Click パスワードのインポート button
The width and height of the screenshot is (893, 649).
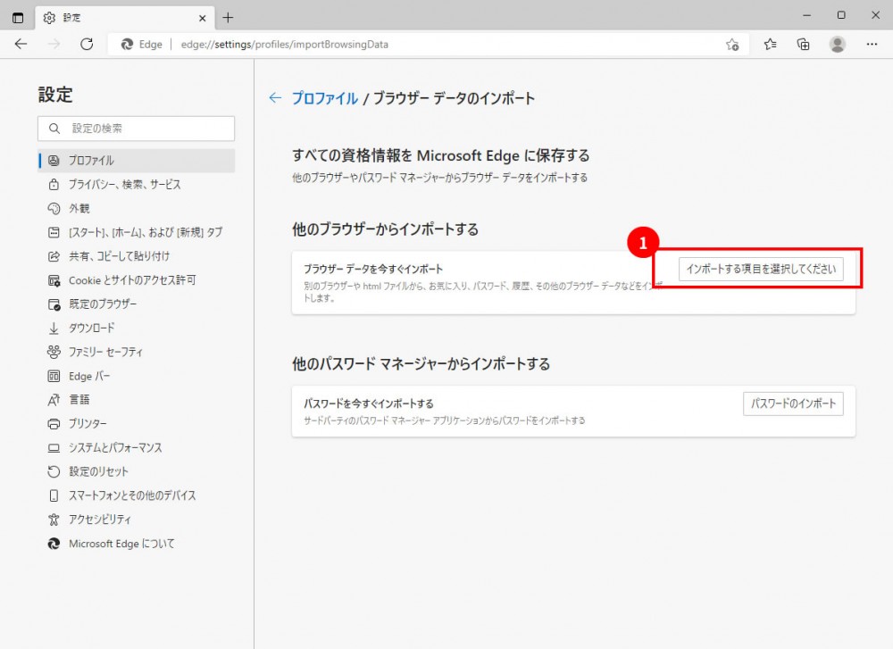click(x=793, y=404)
